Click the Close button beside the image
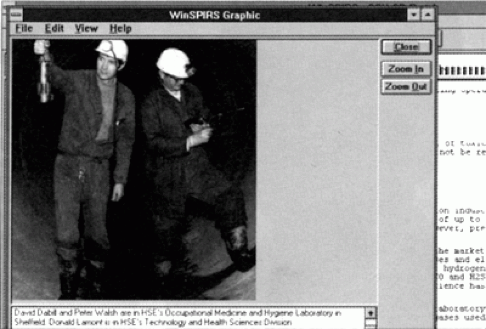Screen dimensions: 486x329 click(406, 47)
